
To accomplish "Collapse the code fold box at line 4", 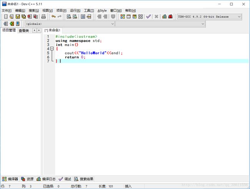I will pos(52,49).
